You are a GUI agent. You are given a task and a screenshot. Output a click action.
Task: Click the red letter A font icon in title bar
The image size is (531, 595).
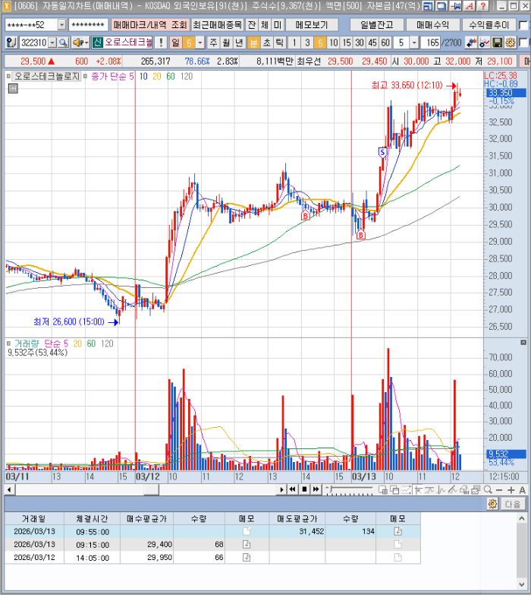(470, 6)
